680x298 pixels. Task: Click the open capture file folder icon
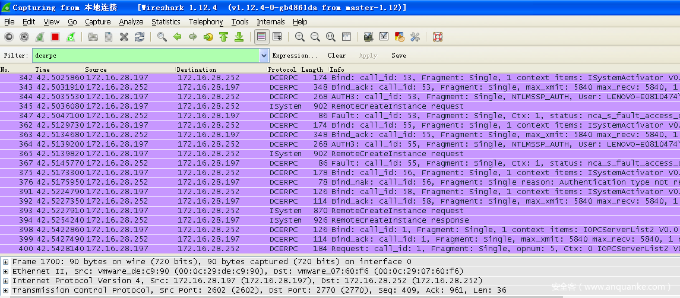point(93,37)
